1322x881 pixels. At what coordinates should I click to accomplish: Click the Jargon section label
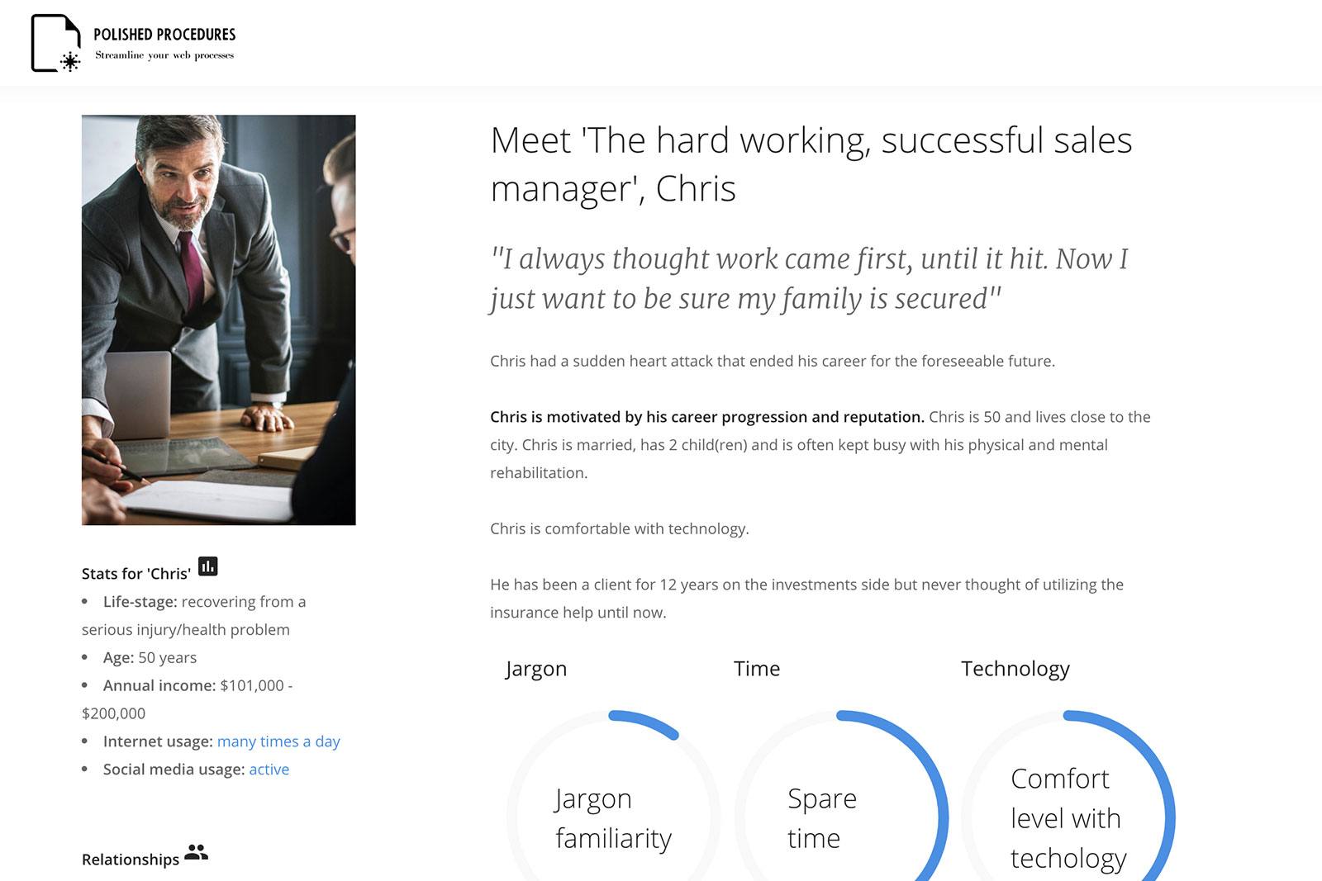pos(535,669)
